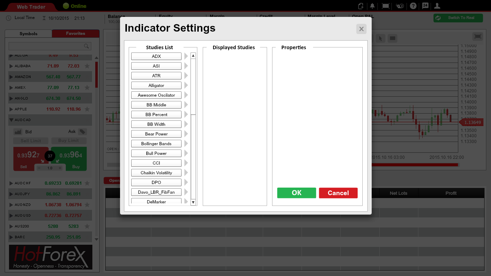Select the Web Trader tab
The width and height of the screenshot is (491, 276).
point(31,6)
